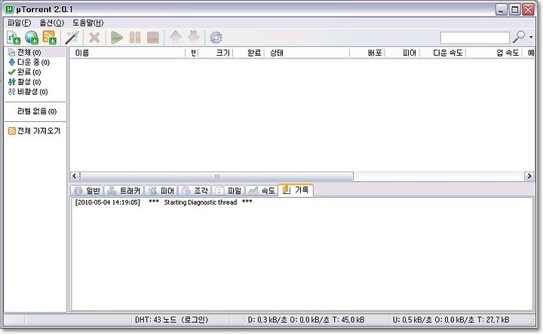Switch to the 일반 tab

click(87, 190)
